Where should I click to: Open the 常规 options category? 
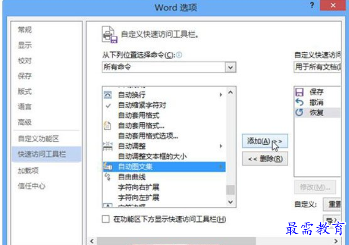pos(25,30)
